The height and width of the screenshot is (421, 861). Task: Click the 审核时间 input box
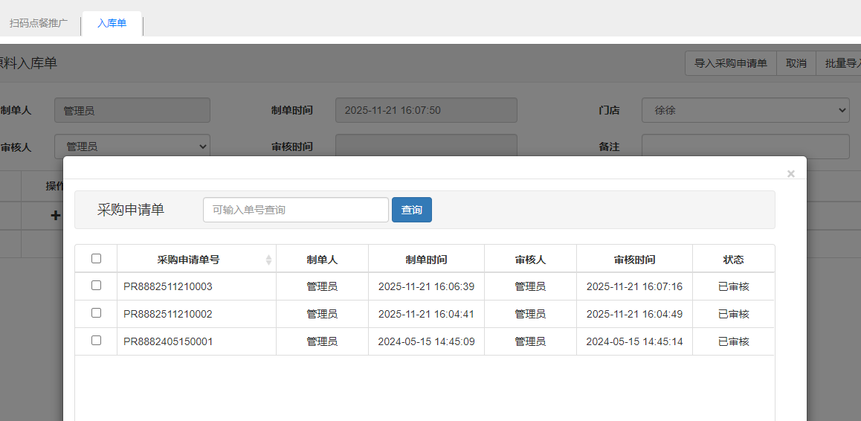[x=426, y=147]
